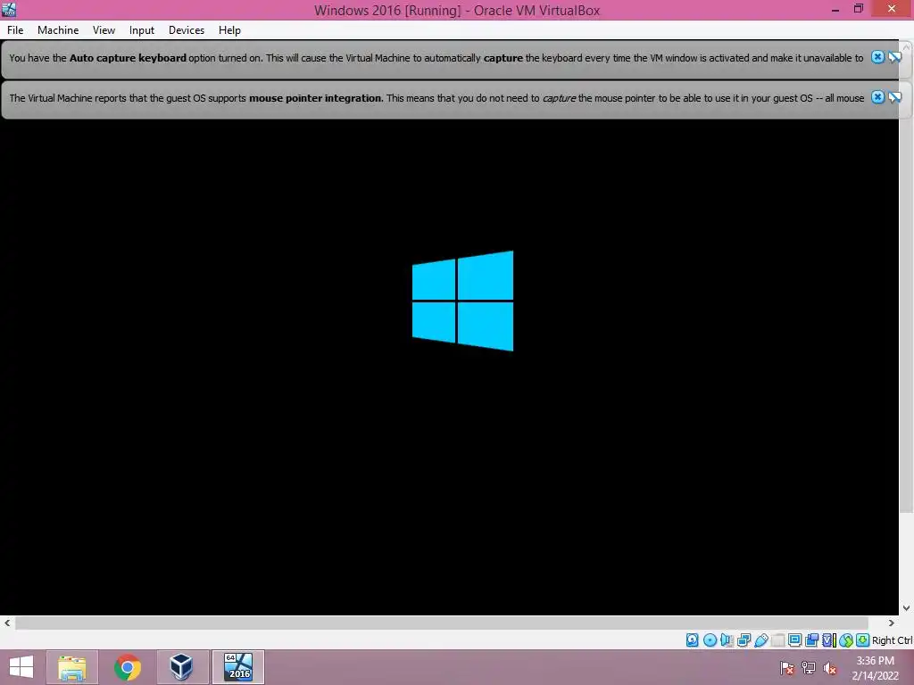Open Action Center flag in system tray

pyautogui.click(x=787, y=668)
